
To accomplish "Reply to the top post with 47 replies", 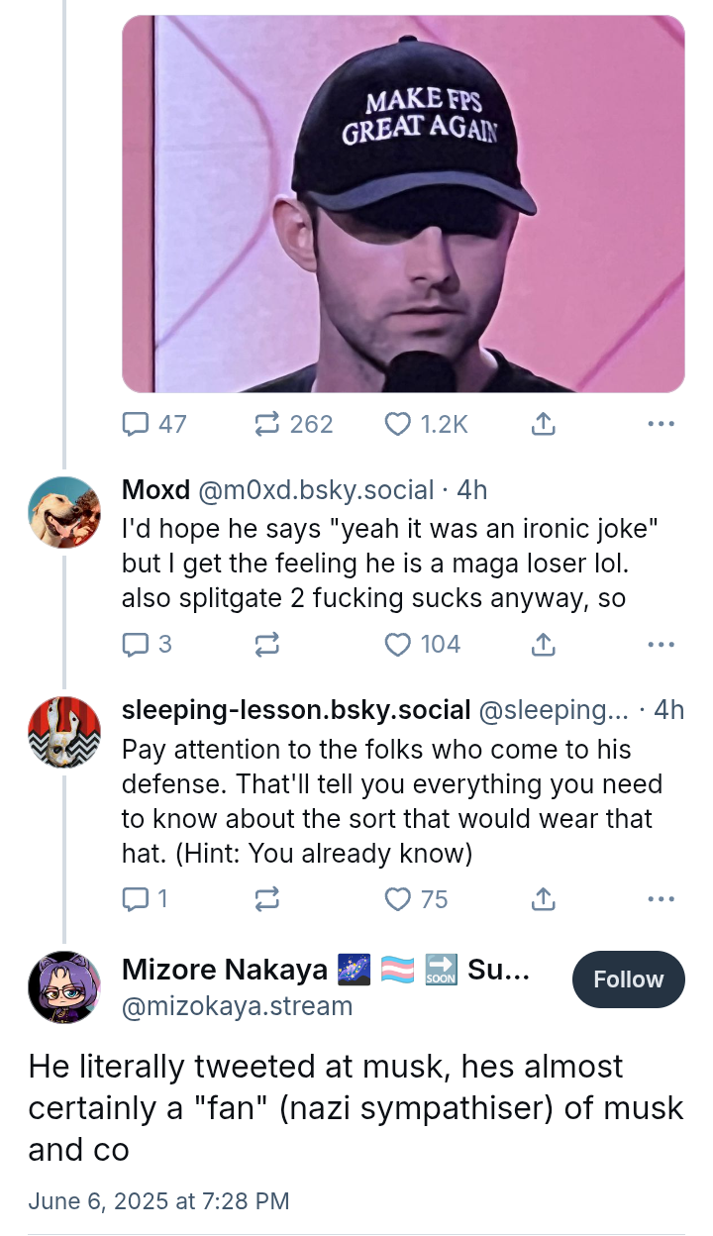I will coord(135,425).
